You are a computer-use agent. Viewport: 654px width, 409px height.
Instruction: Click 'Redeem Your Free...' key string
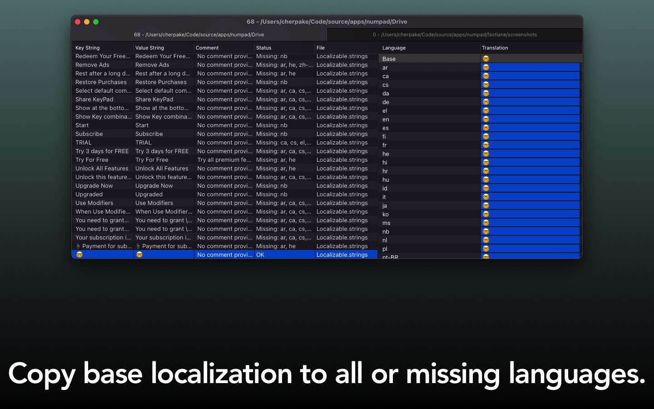[x=103, y=56]
